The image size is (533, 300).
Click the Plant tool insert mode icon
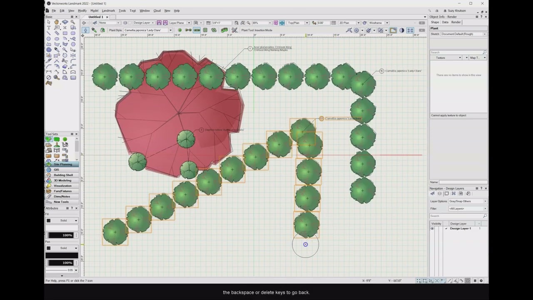[86, 30]
